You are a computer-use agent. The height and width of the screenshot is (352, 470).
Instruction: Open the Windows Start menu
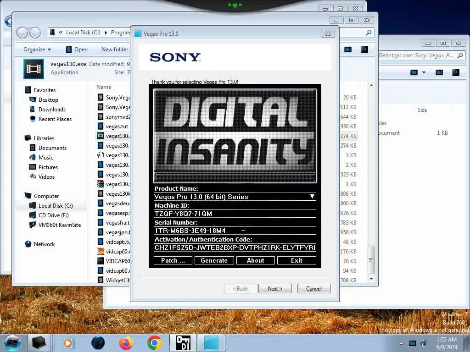point(12,343)
